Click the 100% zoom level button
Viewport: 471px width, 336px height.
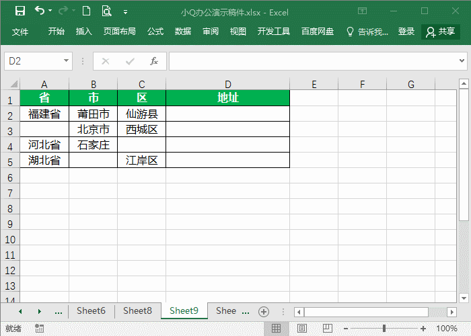(x=447, y=329)
